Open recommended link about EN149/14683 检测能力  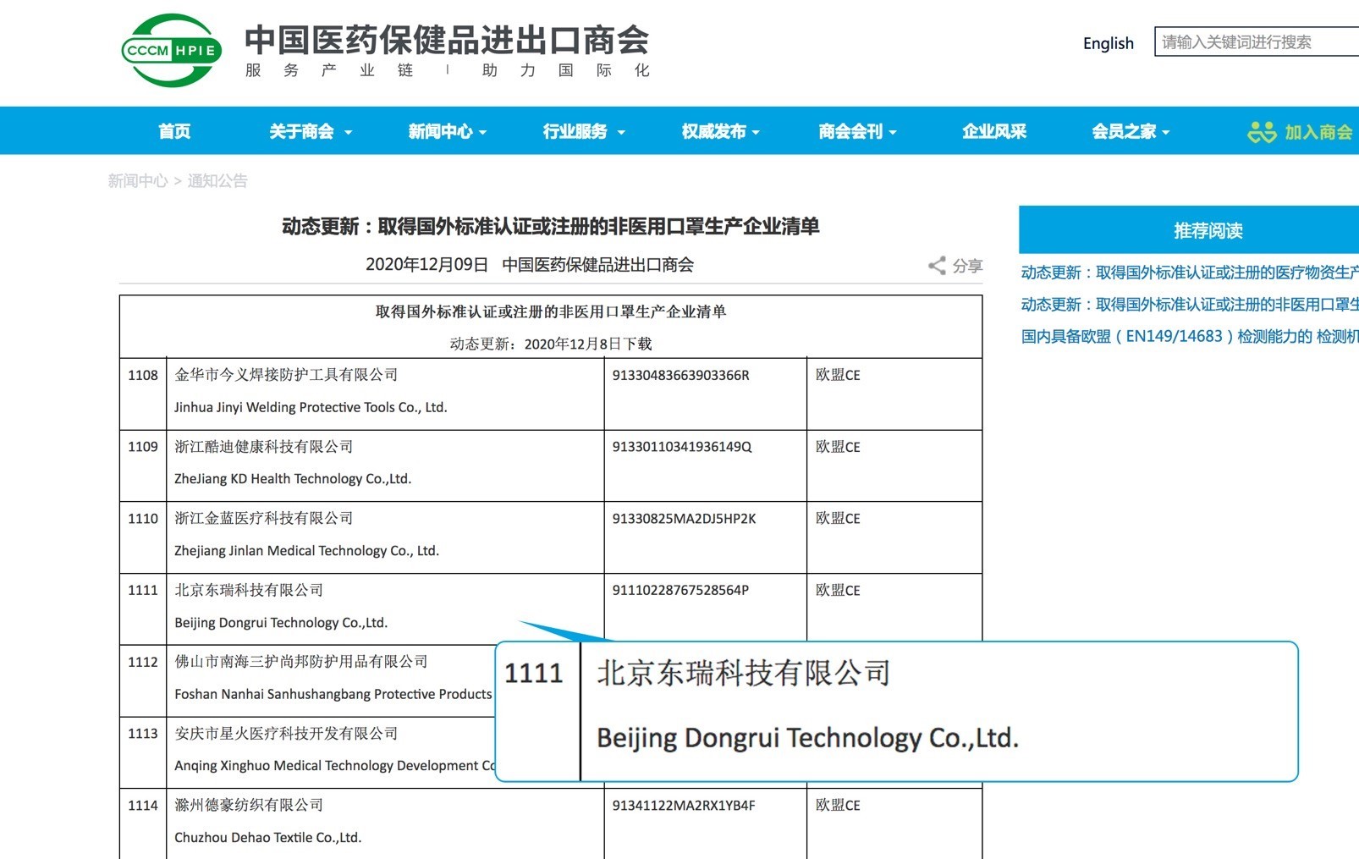coord(1189,337)
